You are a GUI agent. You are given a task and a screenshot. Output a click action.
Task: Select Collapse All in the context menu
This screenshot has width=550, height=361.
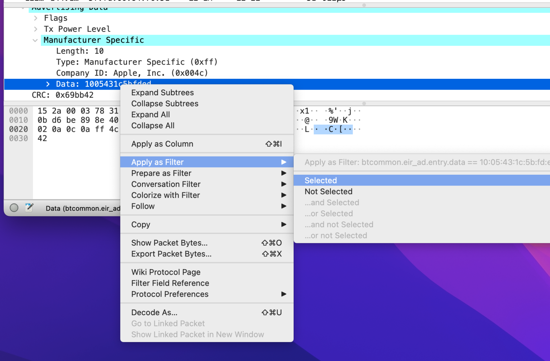click(153, 125)
